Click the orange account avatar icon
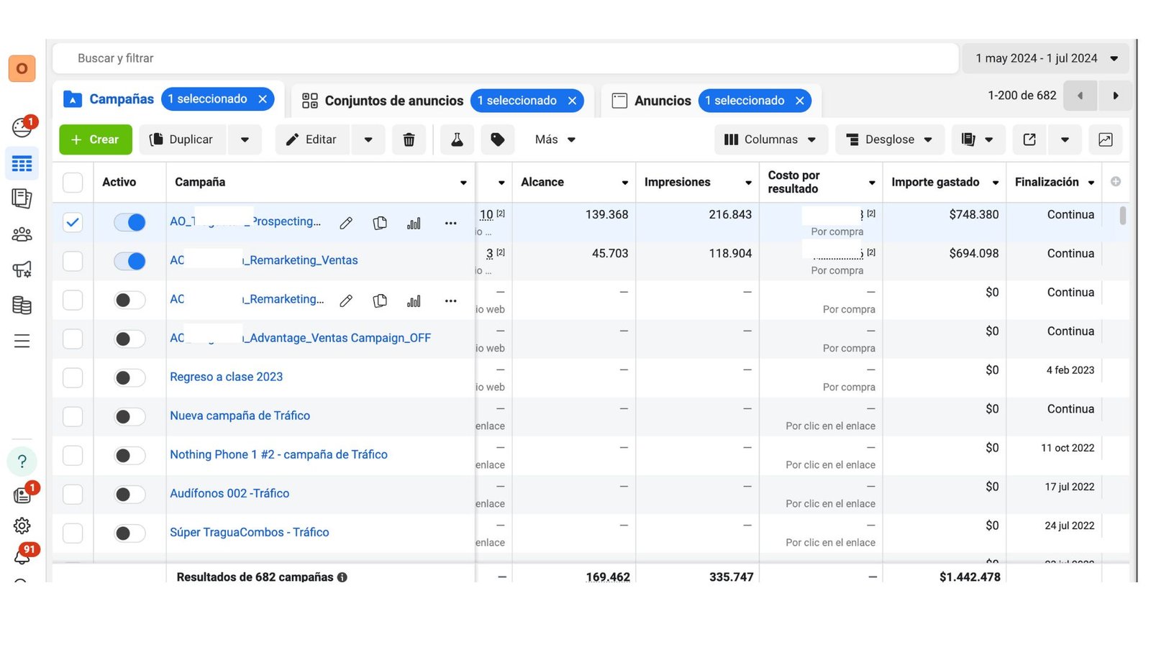Screen dimensions: 1151x647 pos(22,68)
